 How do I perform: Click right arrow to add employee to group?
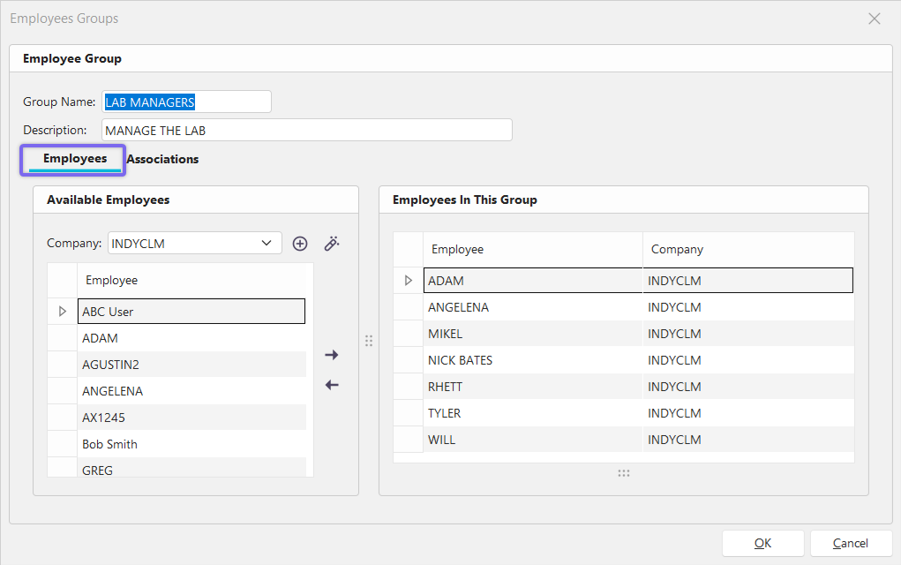tap(332, 355)
